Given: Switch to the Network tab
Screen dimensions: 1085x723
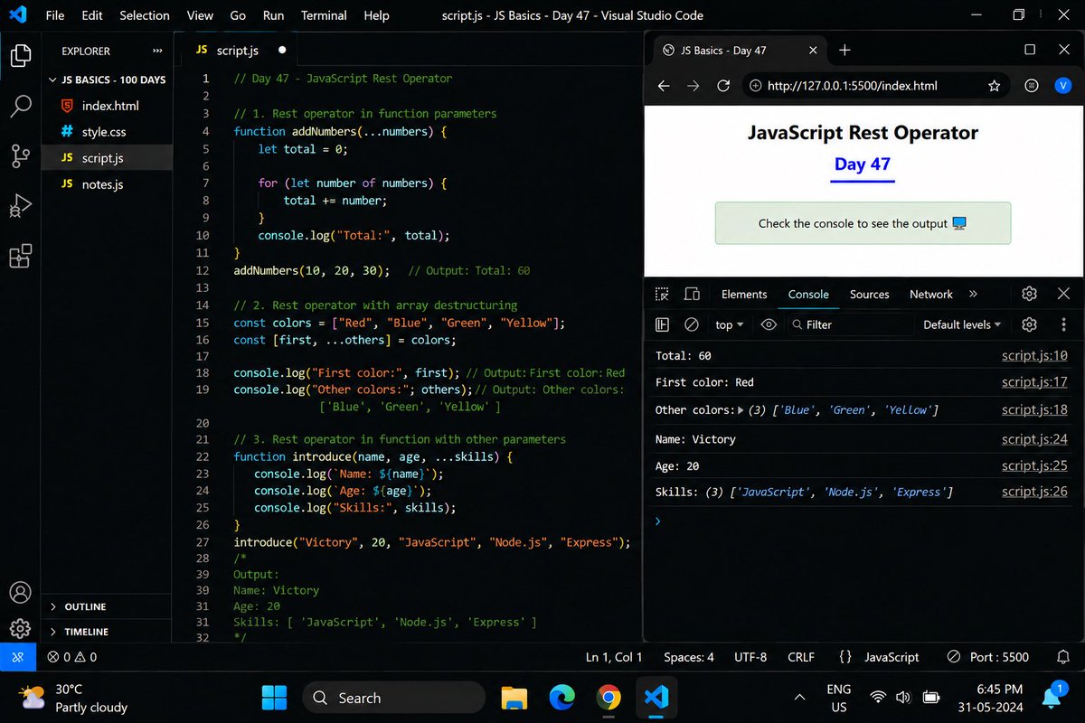Looking at the screenshot, I should pos(931,294).
